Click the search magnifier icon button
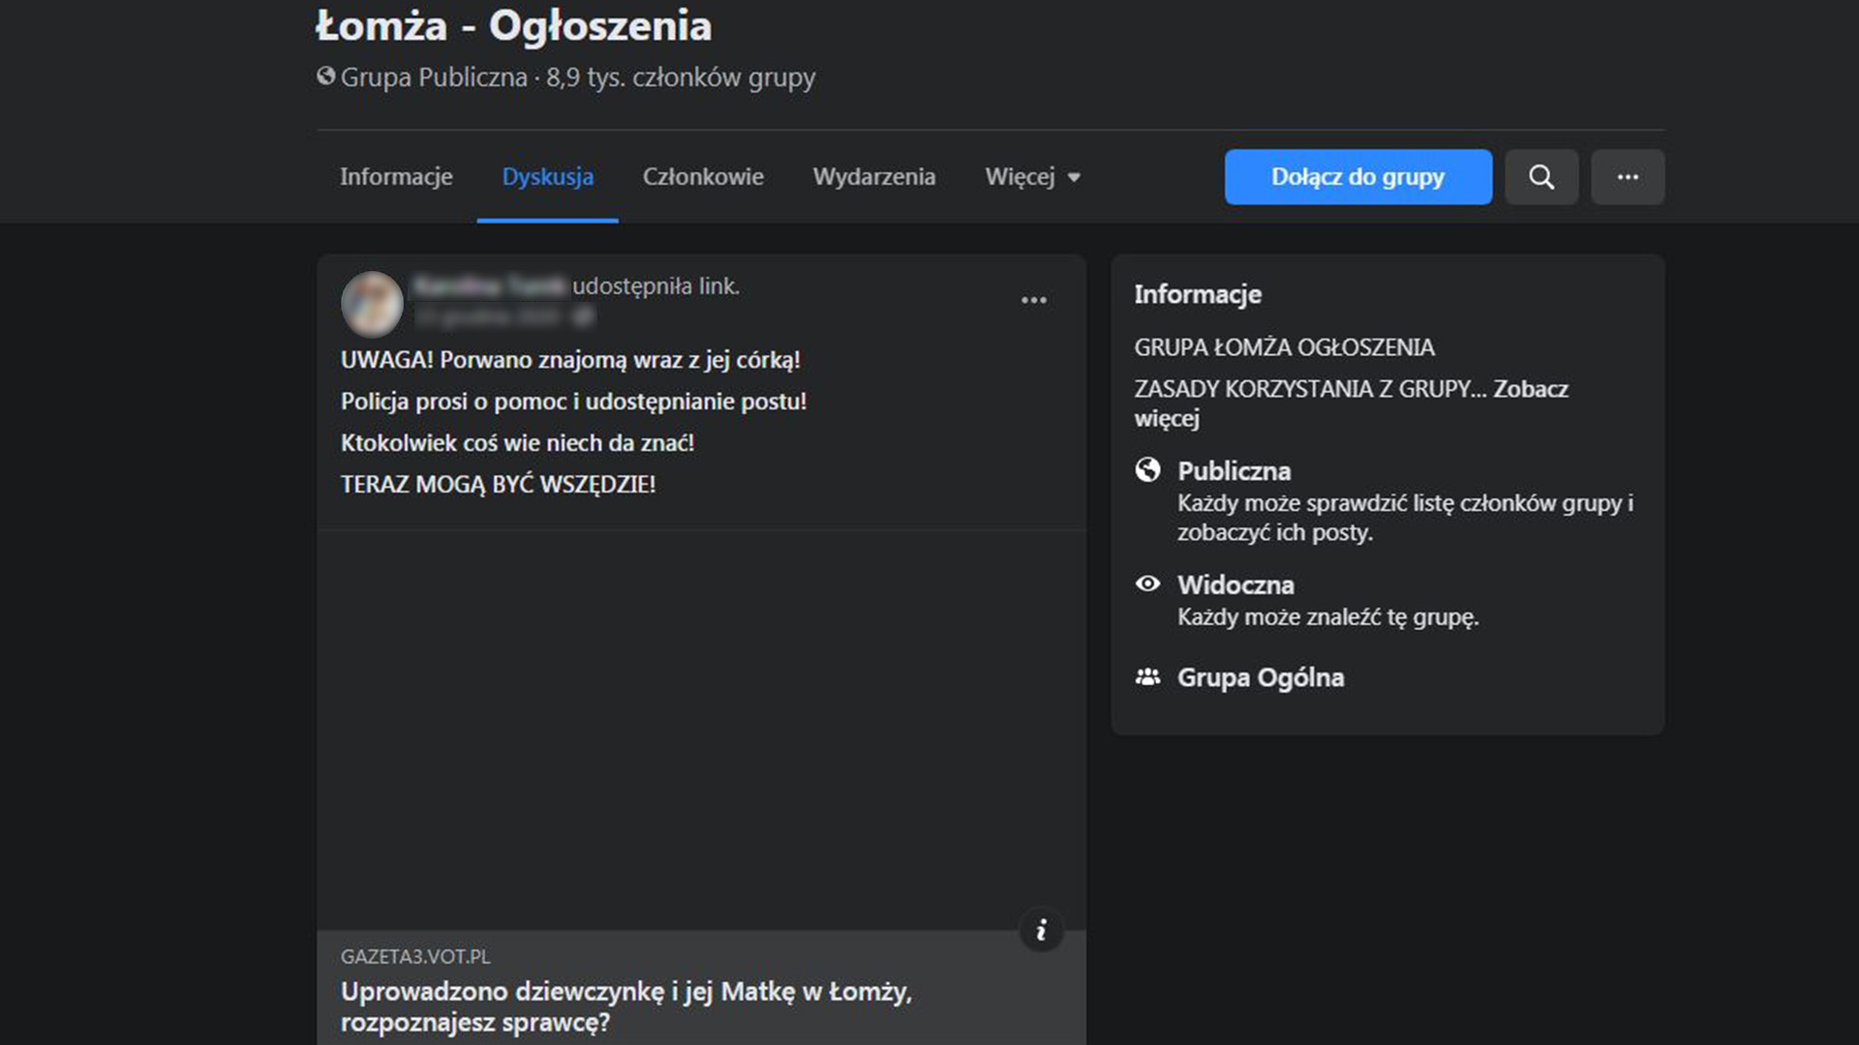The image size is (1859, 1045). pos(1541,177)
